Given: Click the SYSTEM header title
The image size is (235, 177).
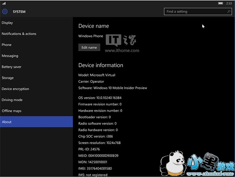Looking at the screenshot, I should [19, 12].
